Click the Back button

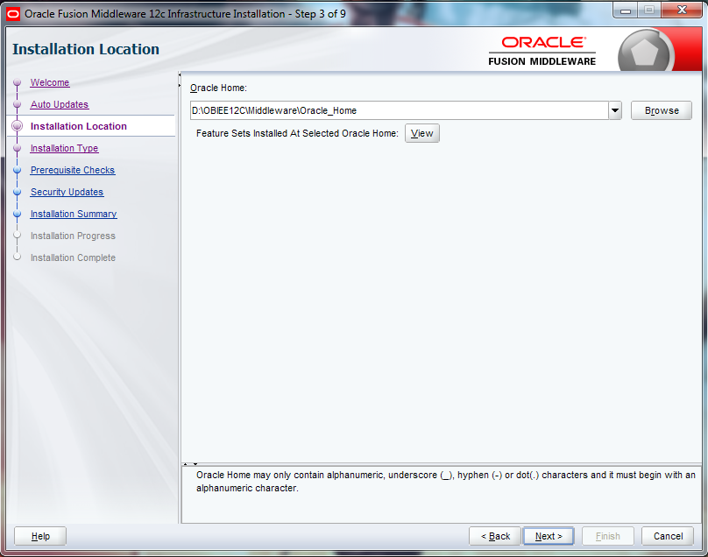(495, 536)
